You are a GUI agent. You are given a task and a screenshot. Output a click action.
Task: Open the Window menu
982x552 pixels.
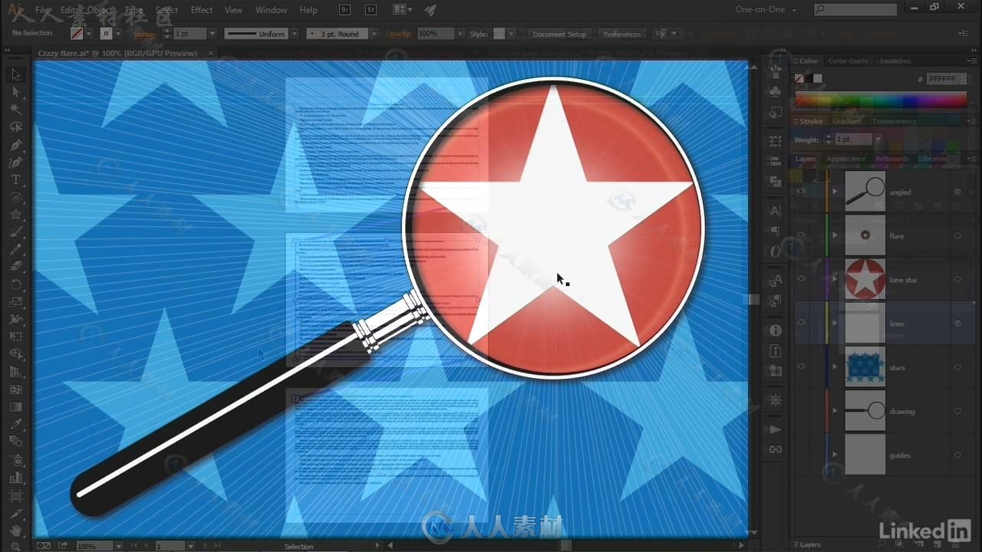(x=271, y=10)
